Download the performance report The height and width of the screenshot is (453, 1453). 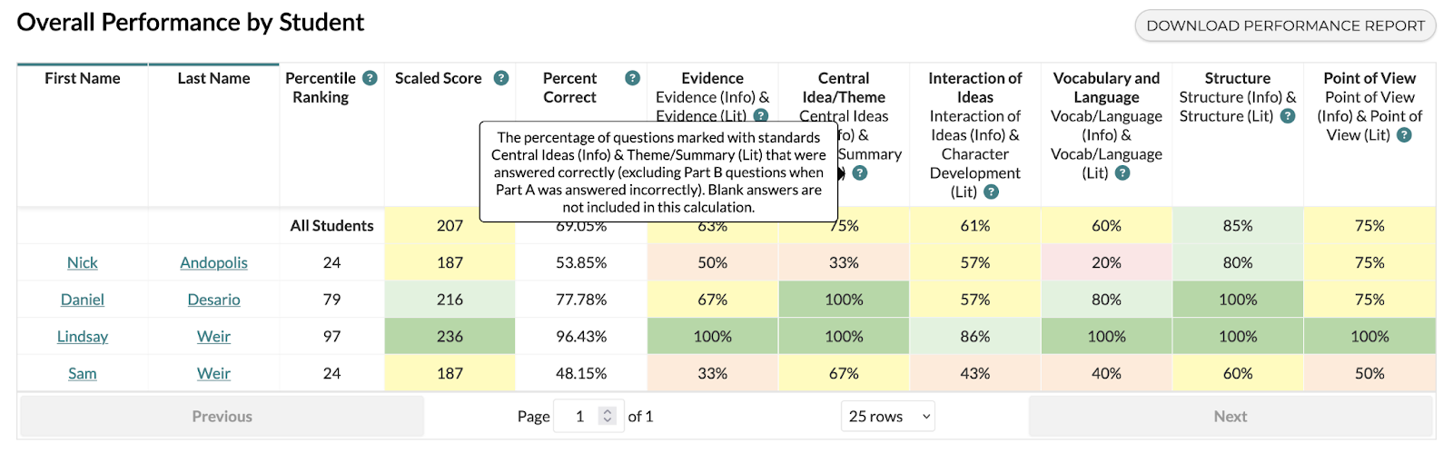pyautogui.click(x=1285, y=25)
